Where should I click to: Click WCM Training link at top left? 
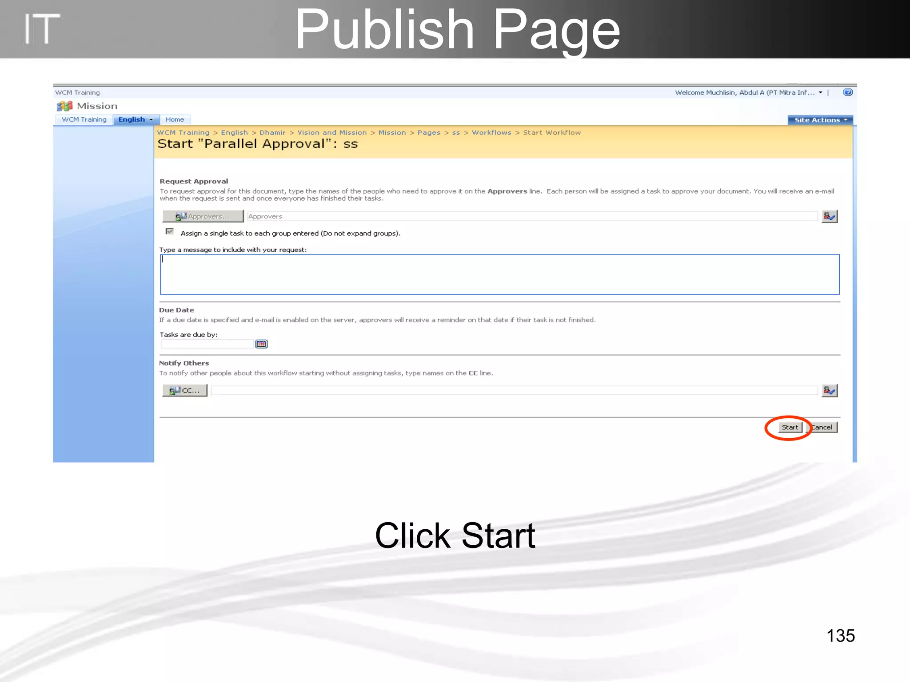pyautogui.click(x=77, y=92)
